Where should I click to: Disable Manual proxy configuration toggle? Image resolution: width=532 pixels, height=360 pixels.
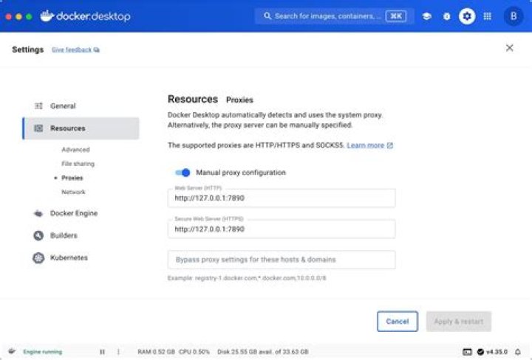(183, 173)
